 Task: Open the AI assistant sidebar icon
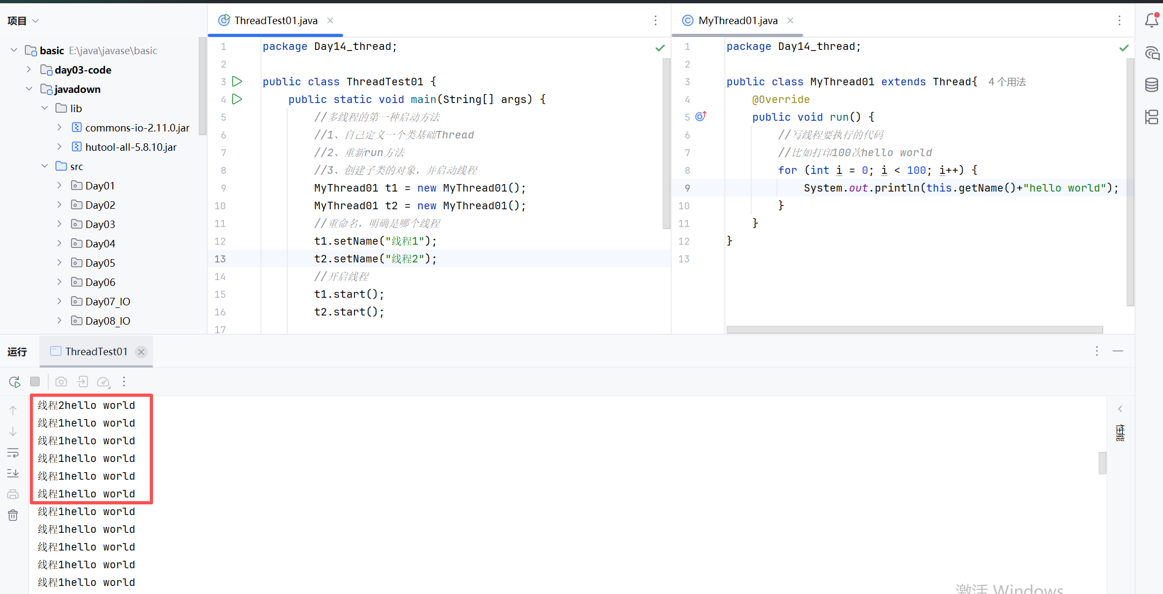point(1152,53)
